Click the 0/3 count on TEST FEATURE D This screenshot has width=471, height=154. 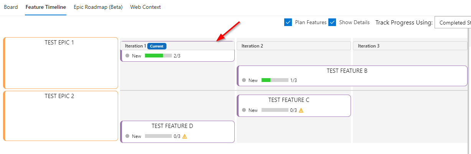click(177, 136)
